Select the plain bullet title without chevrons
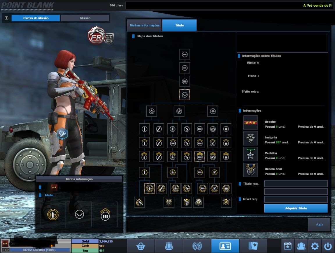The width and height of the screenshot is (335, 253). [145, 129]
